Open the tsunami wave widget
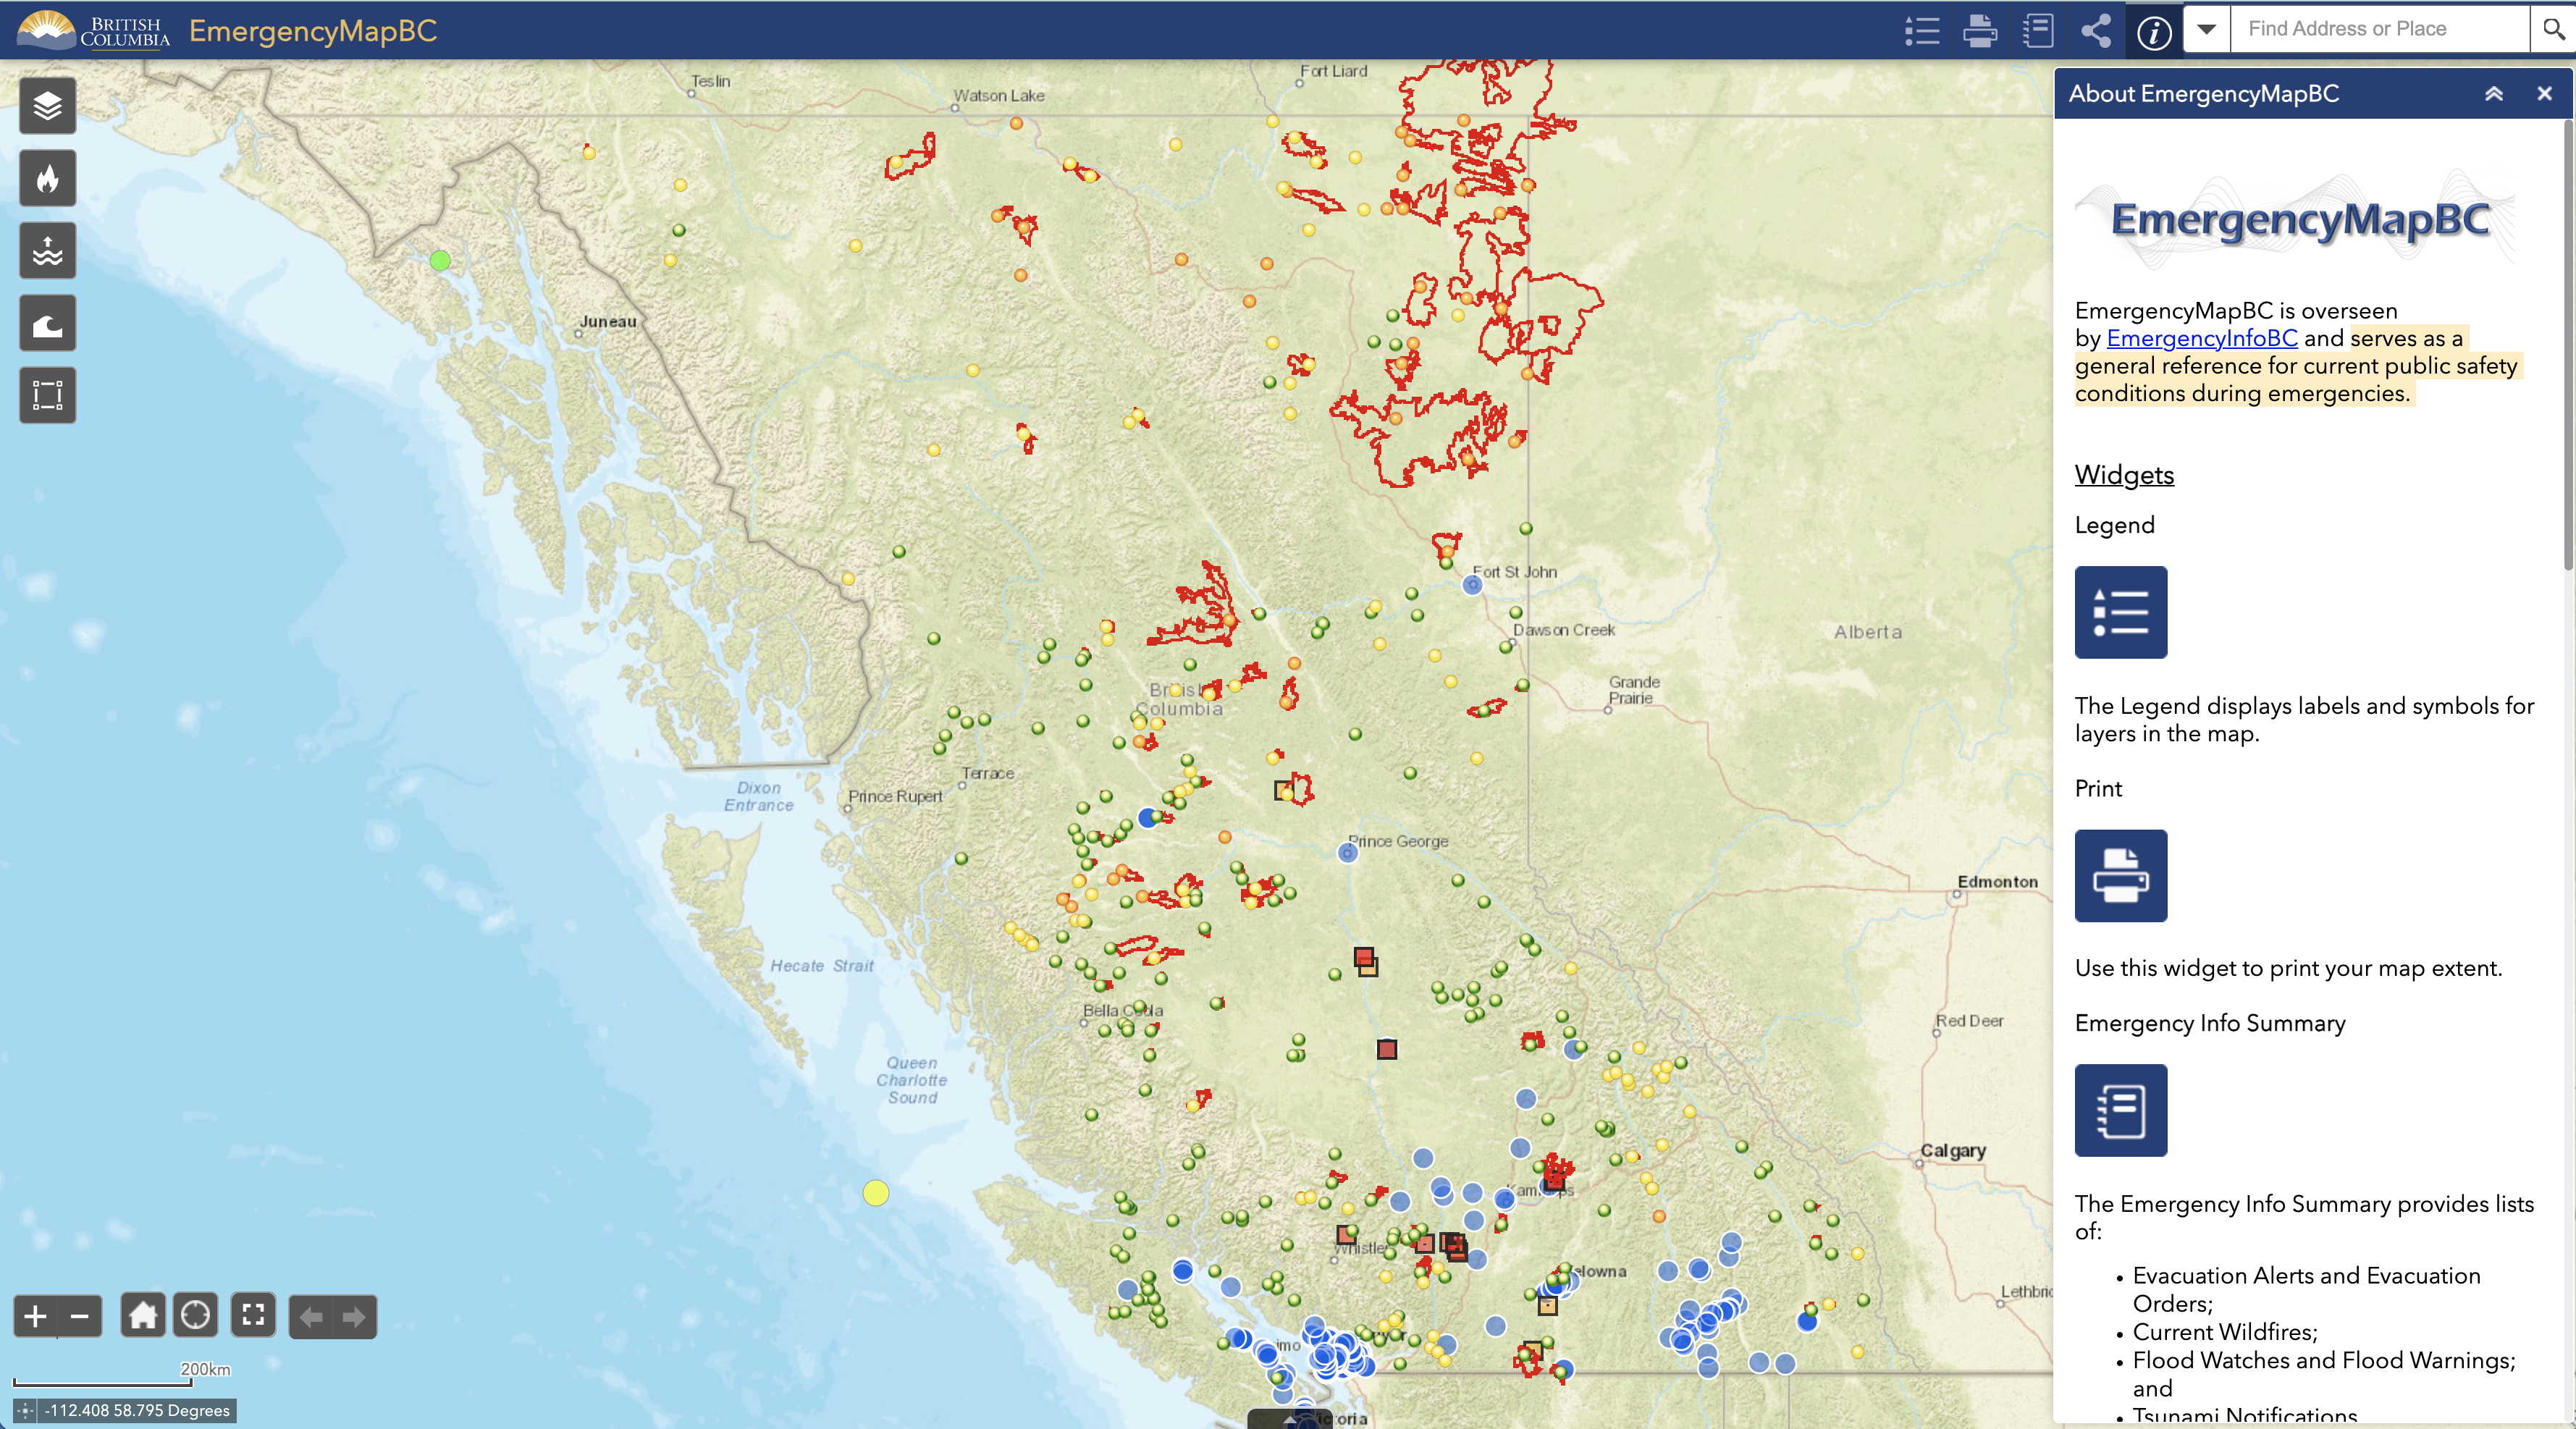This screenshot has width=2576, height=1429. pyautogui.click(x=47, y=324)
